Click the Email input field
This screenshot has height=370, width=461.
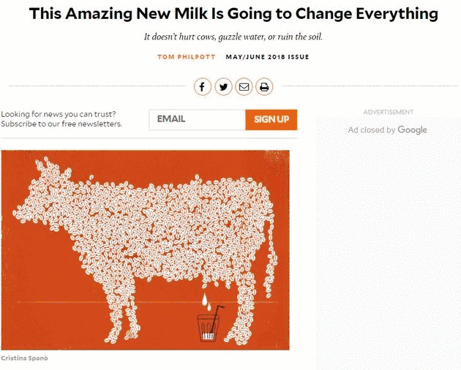(x=197, y=119)
